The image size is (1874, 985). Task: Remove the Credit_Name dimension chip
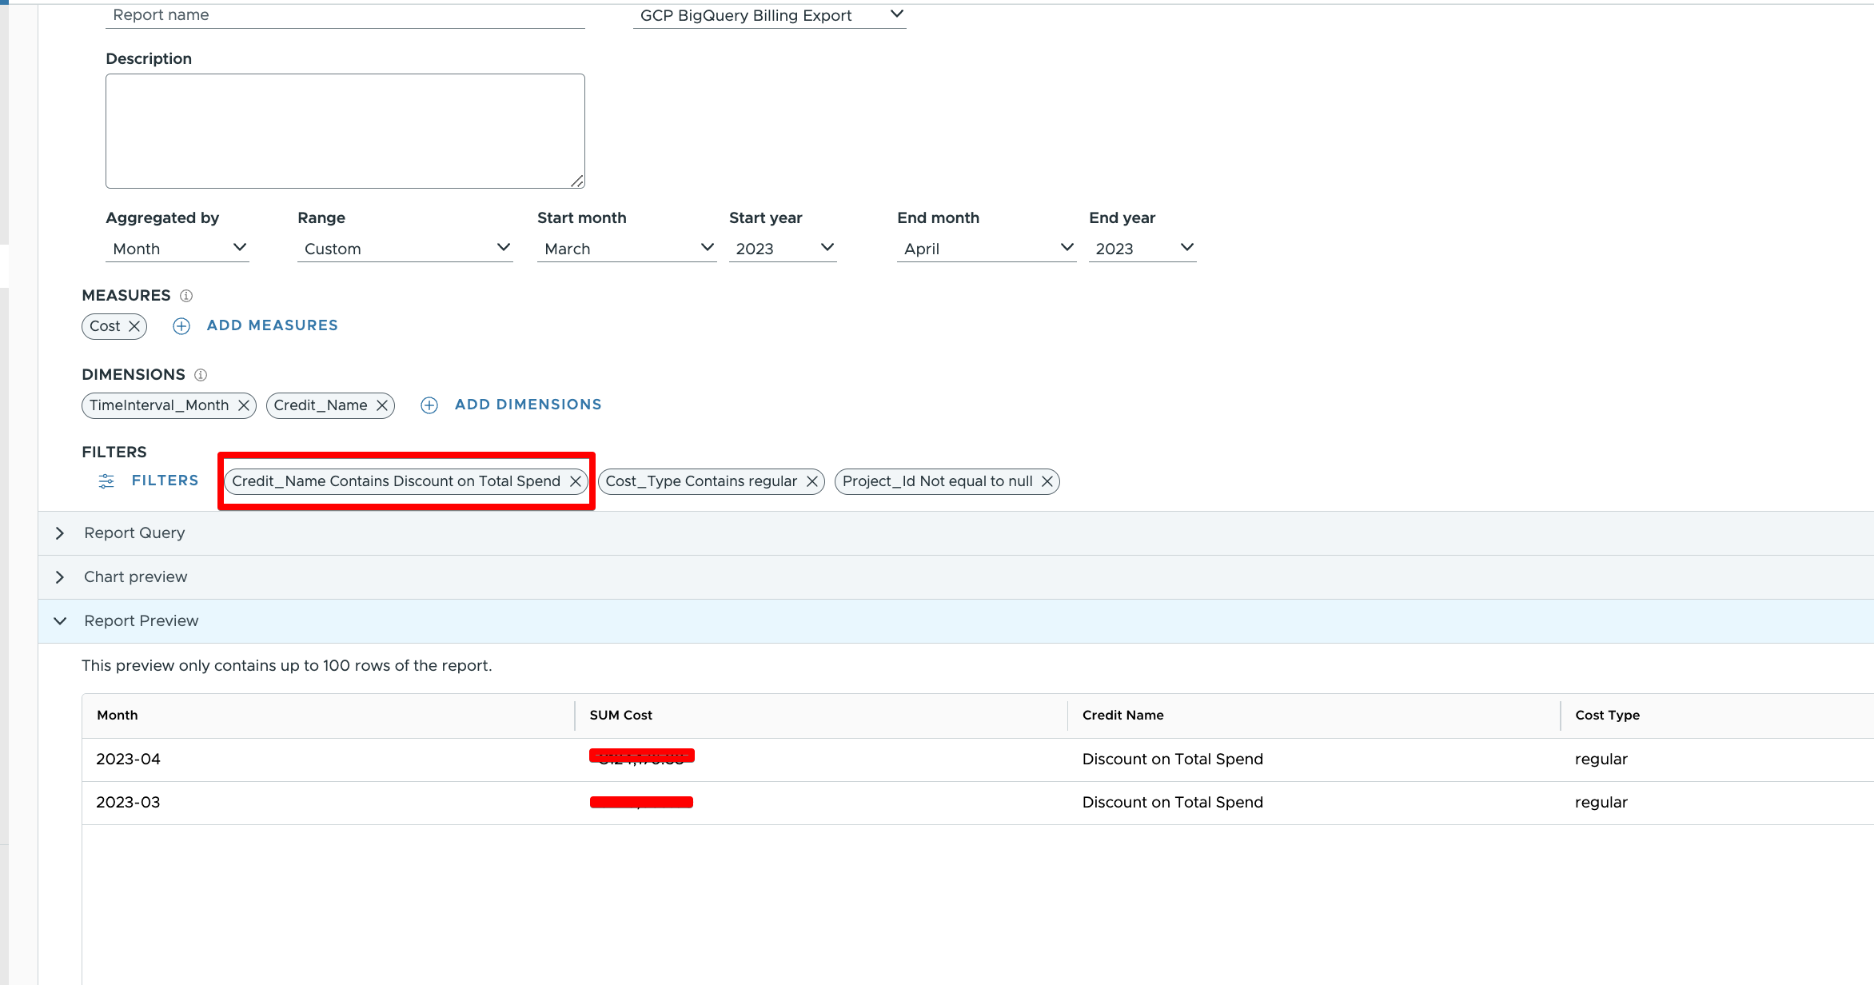tap(382, 405)
